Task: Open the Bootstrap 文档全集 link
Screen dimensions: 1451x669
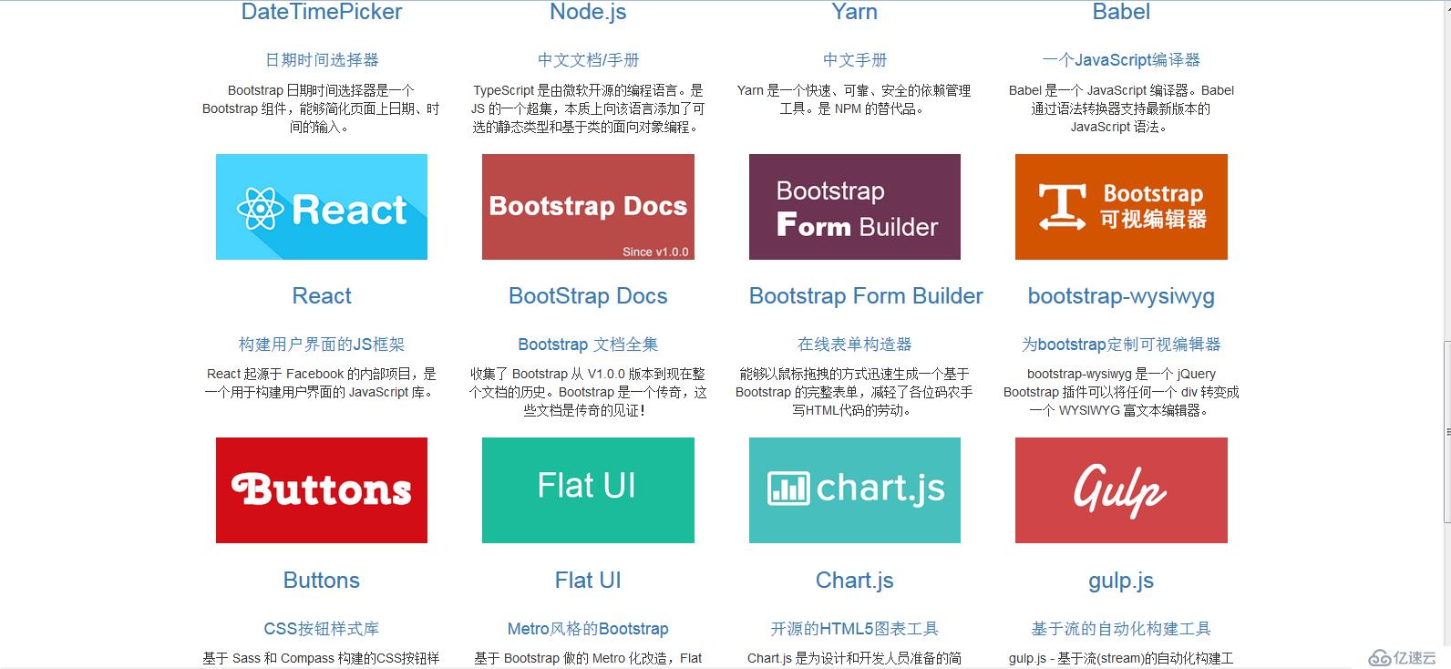Action: click(x=588, y=345)
